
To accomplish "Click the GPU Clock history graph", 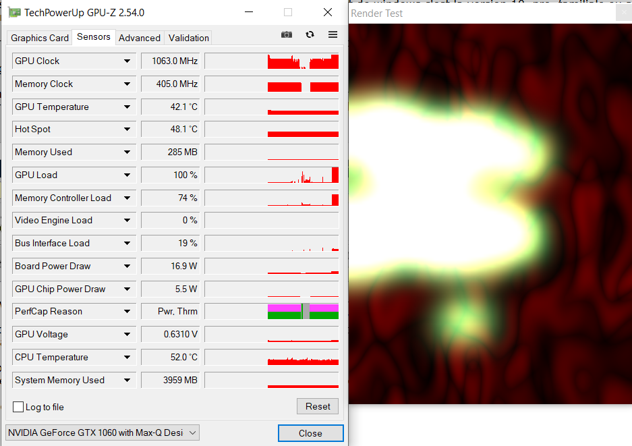I will (272, 61).
